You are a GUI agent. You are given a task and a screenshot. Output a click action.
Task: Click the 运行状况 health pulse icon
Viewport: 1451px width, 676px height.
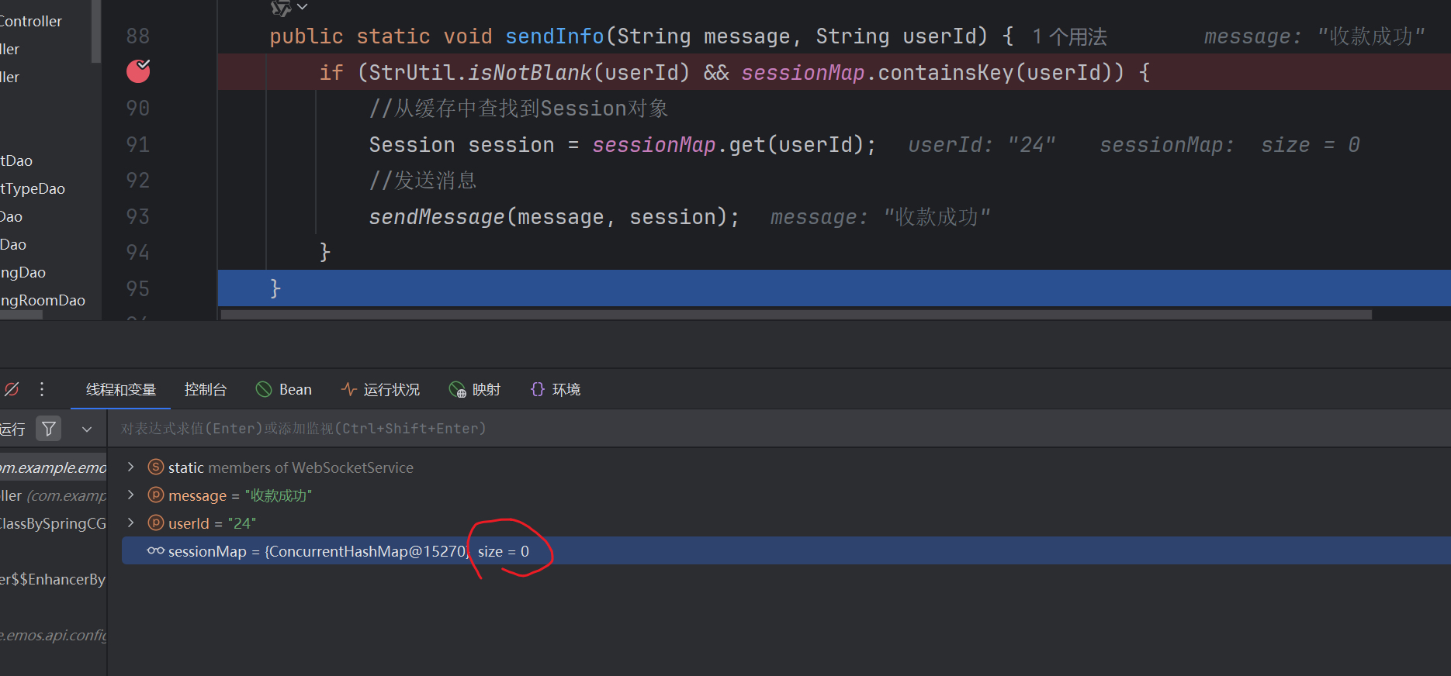(349, 389)
